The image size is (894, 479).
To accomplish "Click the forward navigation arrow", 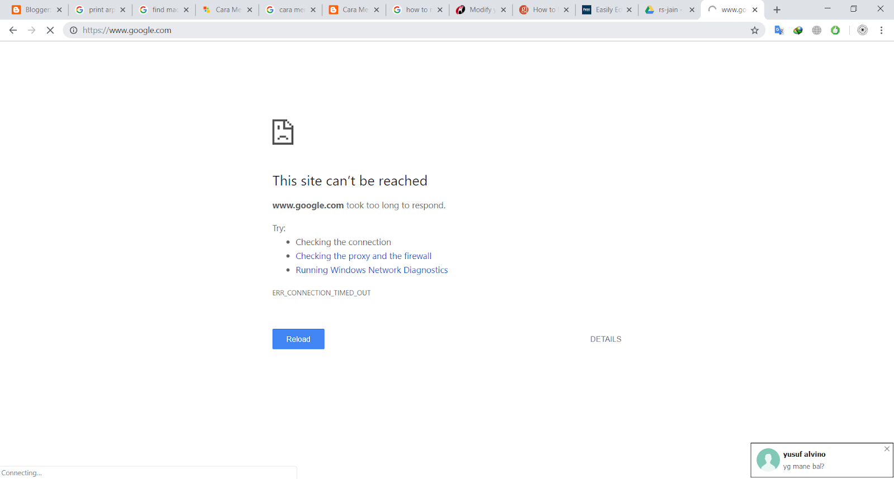I will tap(31, 30).
